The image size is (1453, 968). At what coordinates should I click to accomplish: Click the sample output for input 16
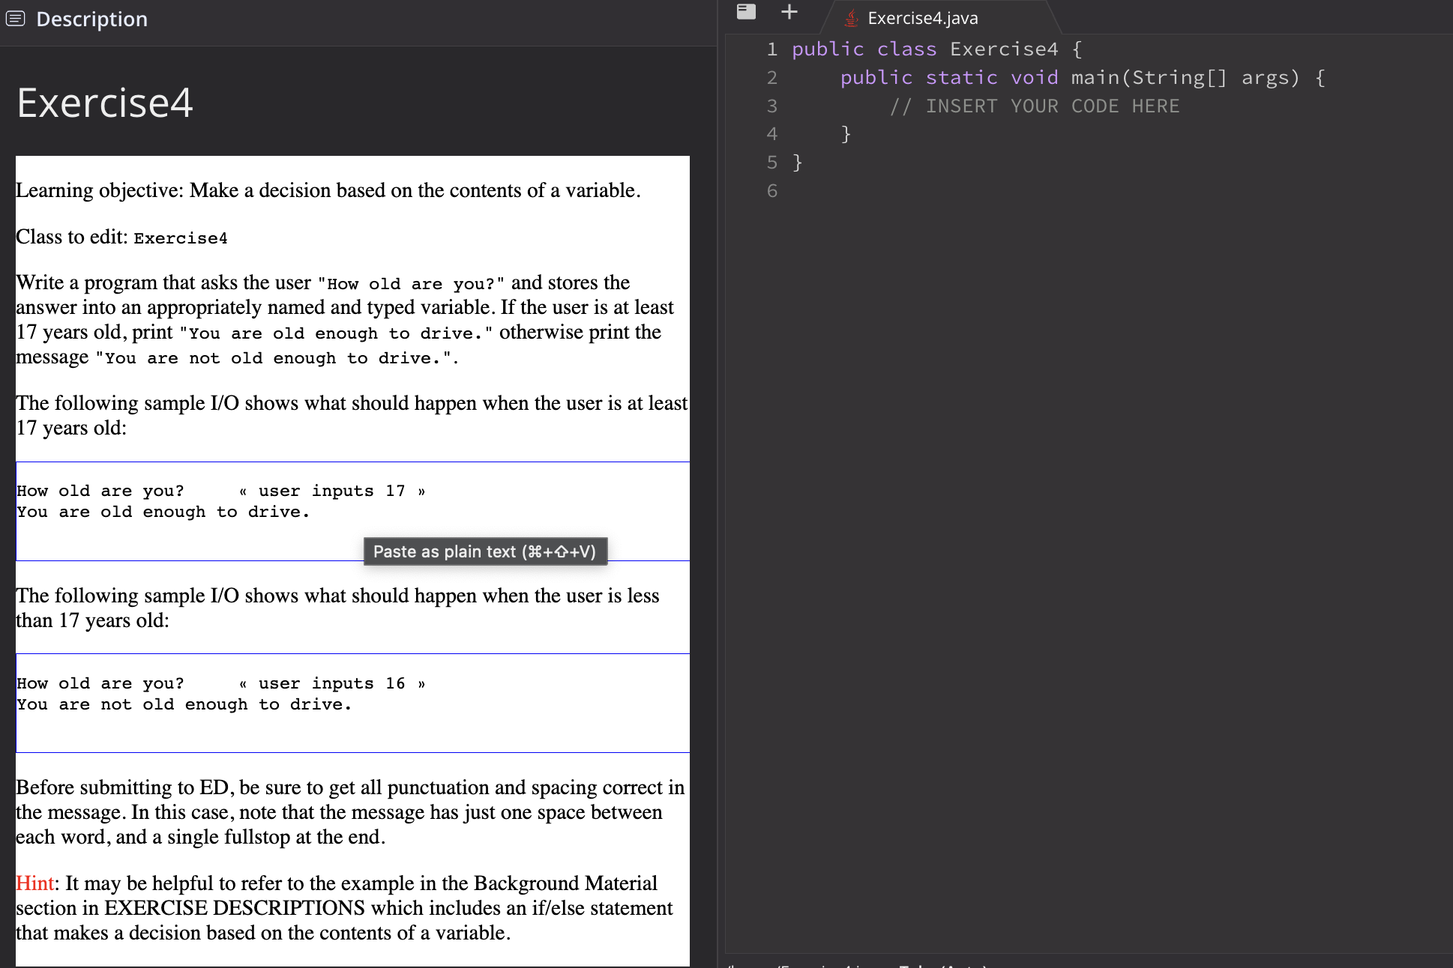[184, 704]
